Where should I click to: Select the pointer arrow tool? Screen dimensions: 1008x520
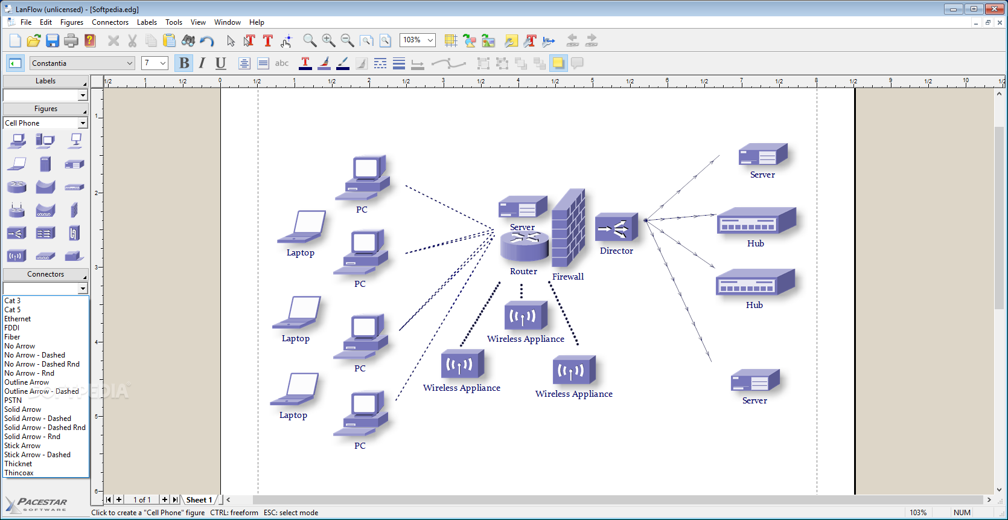tap(231, 40)
